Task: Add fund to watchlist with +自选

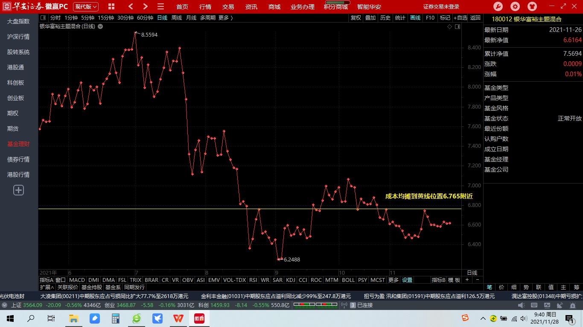Action: (x=461, y=18)
